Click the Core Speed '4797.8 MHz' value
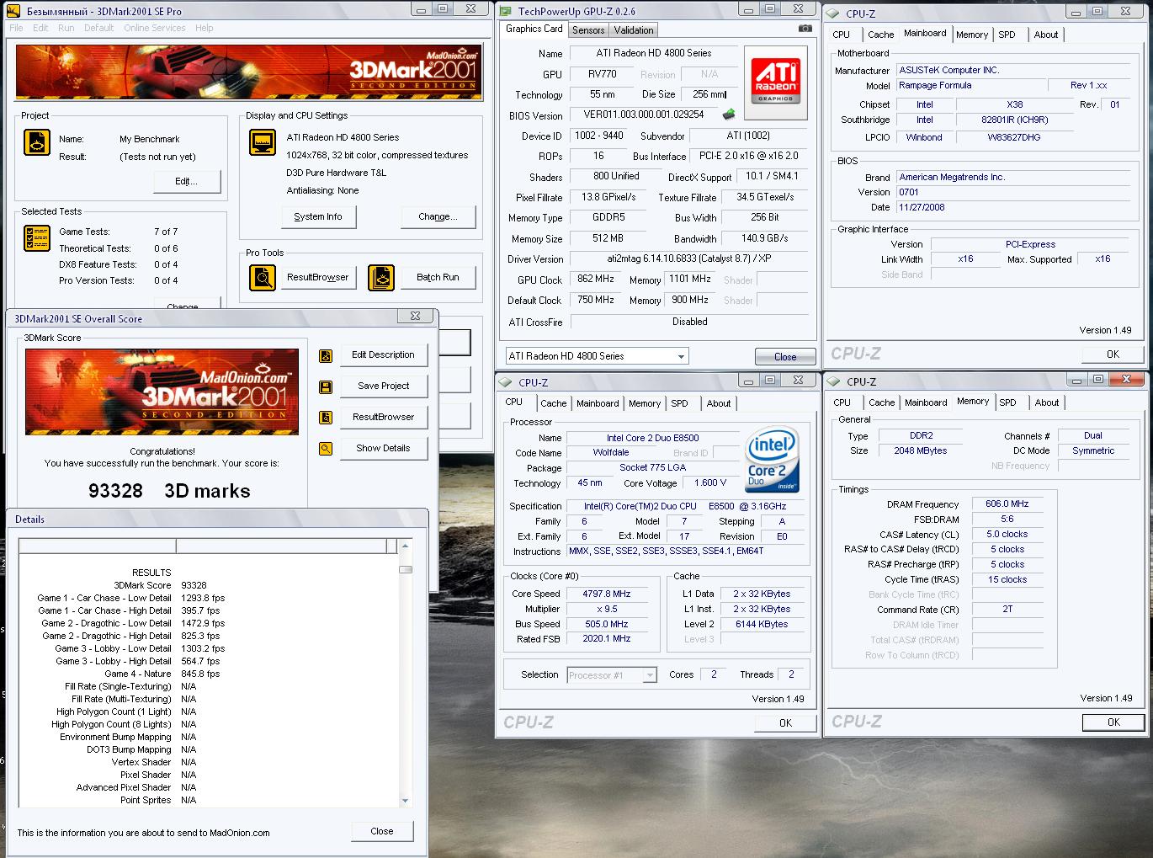 [x=606, y=594]
